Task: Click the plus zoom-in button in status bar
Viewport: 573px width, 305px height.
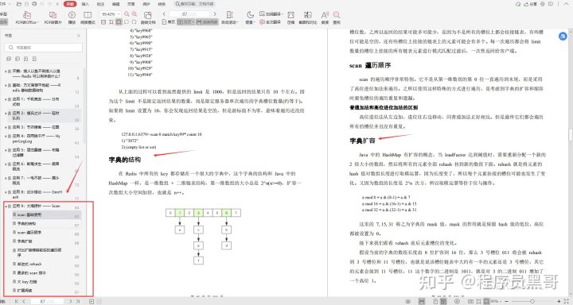Action: coord(559,301)
